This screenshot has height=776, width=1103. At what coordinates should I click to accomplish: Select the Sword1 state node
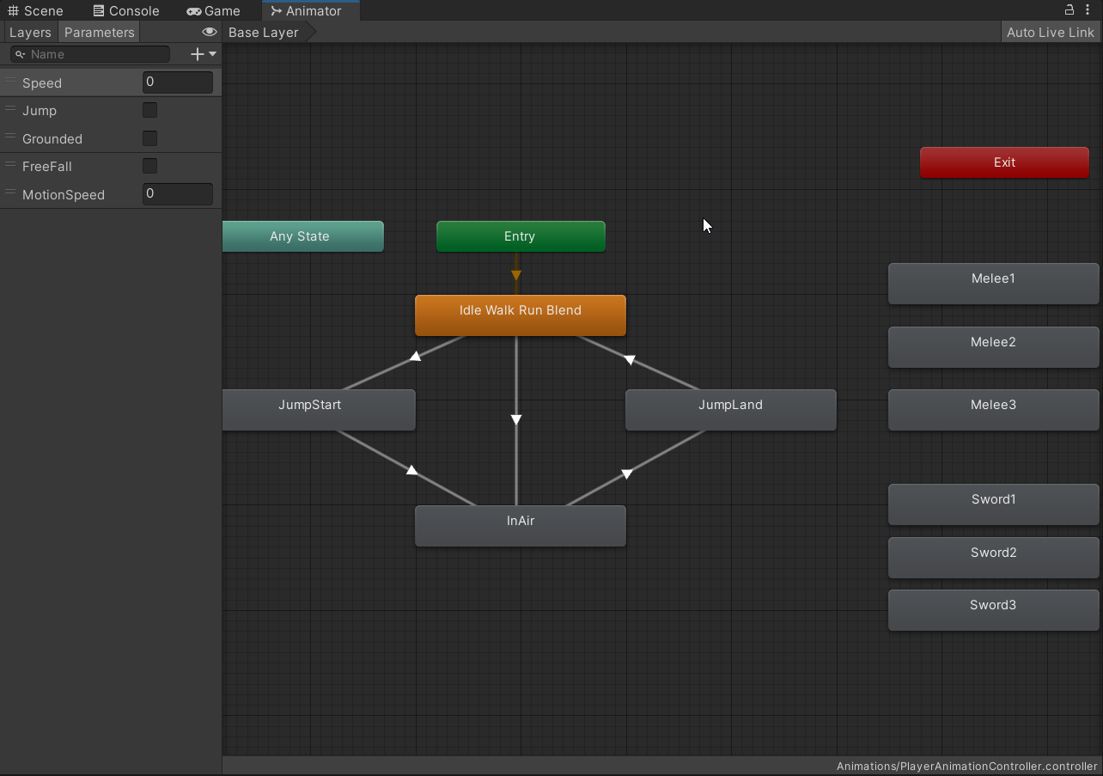994,504
